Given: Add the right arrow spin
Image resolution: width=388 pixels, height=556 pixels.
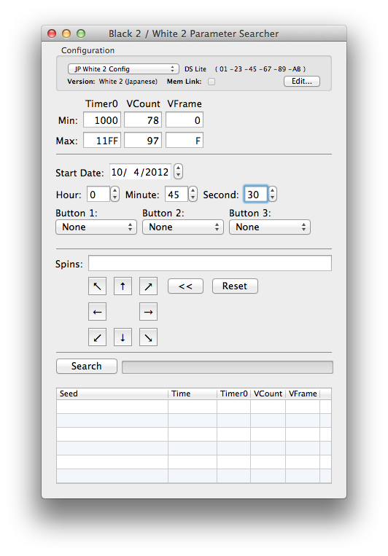Looking at the screenshot, I should click(x=148, y=312).
